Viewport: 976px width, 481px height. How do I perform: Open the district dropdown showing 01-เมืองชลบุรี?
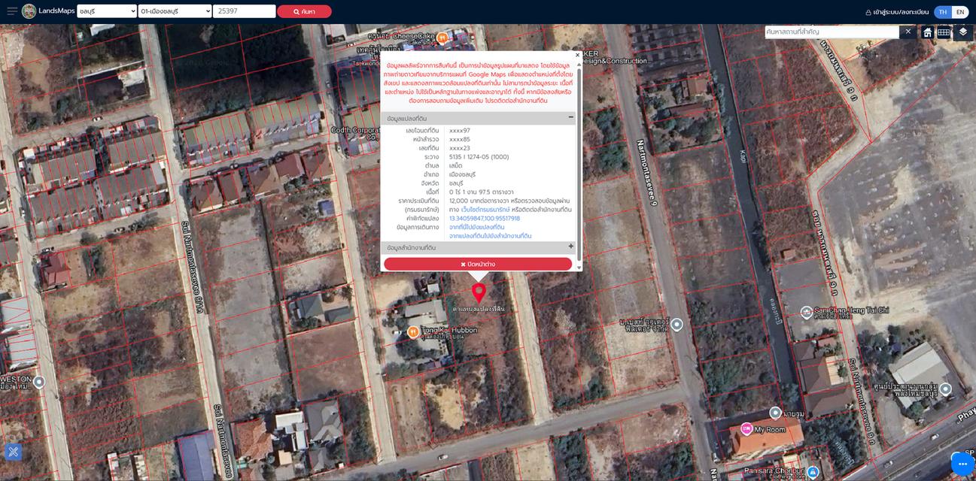[176, 11]
